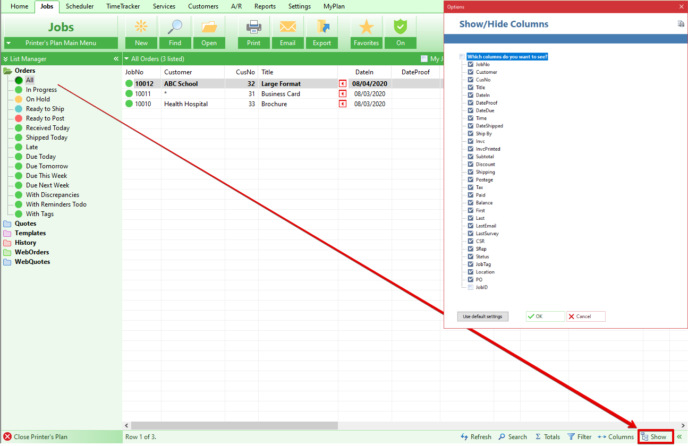Click OK in Show/Hide Columns dialog
The height and width of the screenshot is (446, 688).
point(545,316)
